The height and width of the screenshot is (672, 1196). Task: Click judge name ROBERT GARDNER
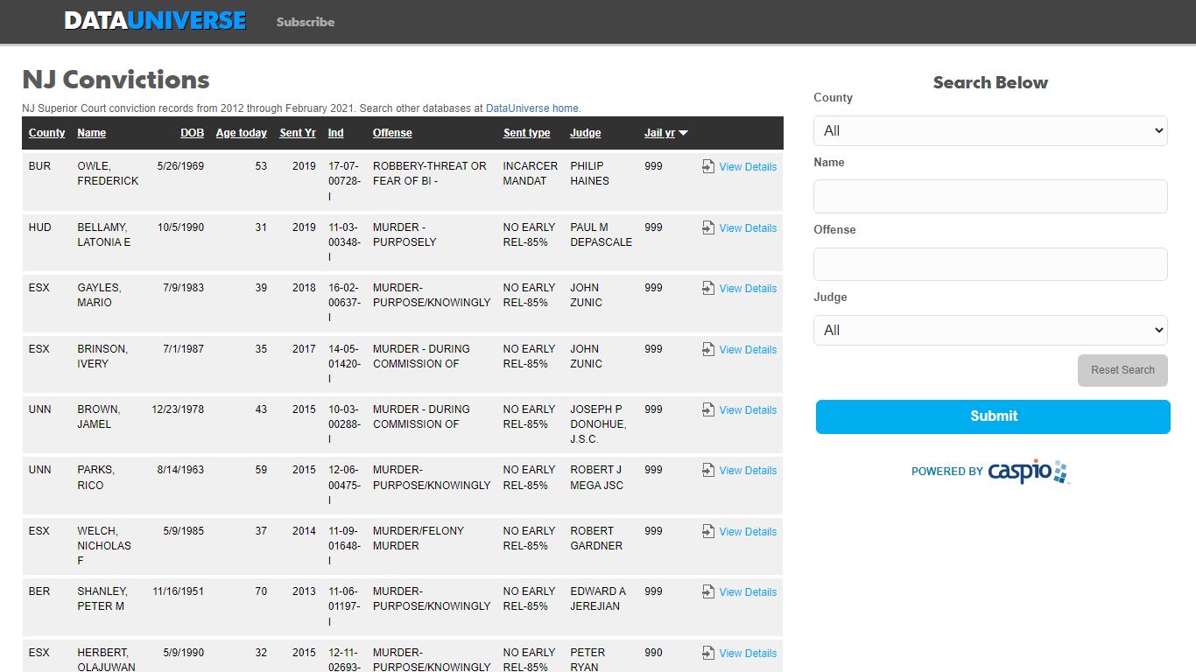click(x=596, y=538)
